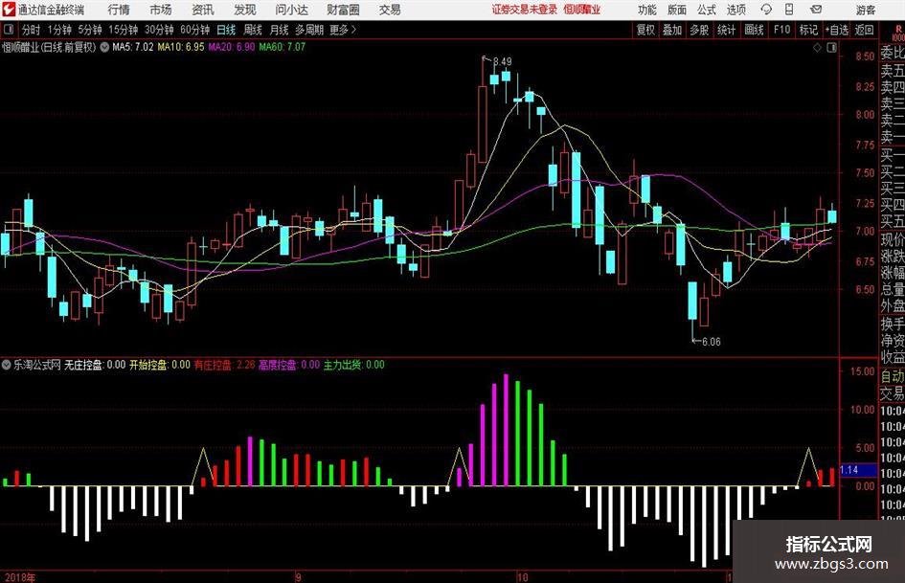Toggle the right panel layout icon
905x583 pixels.
tap(831, 48)
